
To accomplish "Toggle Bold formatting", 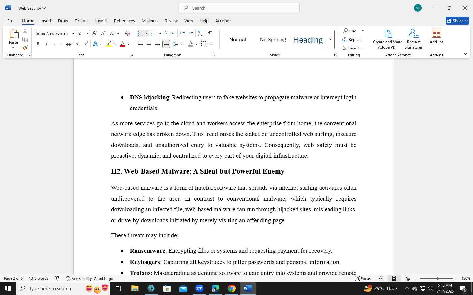I will click(x=38, y=44).
